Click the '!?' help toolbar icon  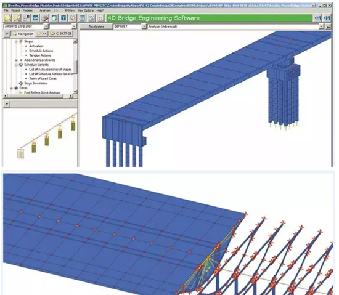[x=101, y=18]
